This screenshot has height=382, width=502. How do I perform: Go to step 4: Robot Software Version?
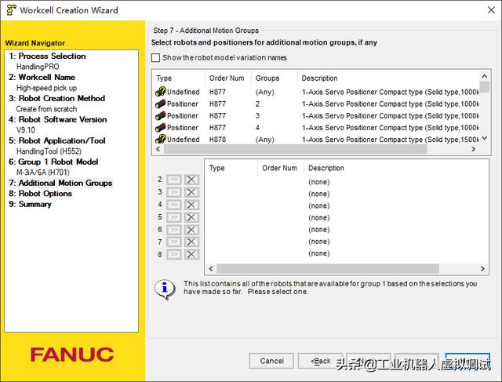58,119
